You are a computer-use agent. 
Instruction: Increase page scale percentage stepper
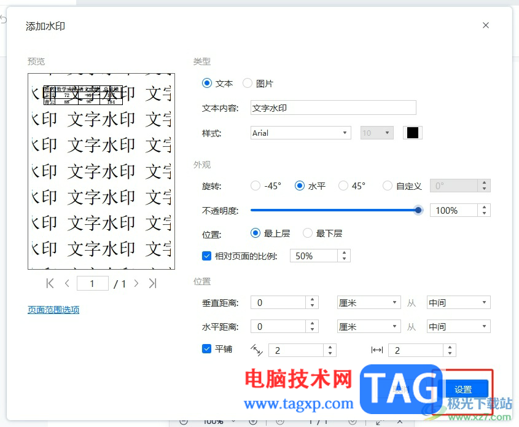[344, 253]
